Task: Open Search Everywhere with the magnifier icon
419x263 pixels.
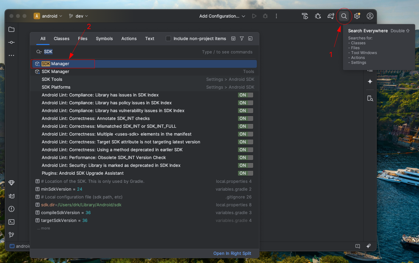Action: coord(344,16)
